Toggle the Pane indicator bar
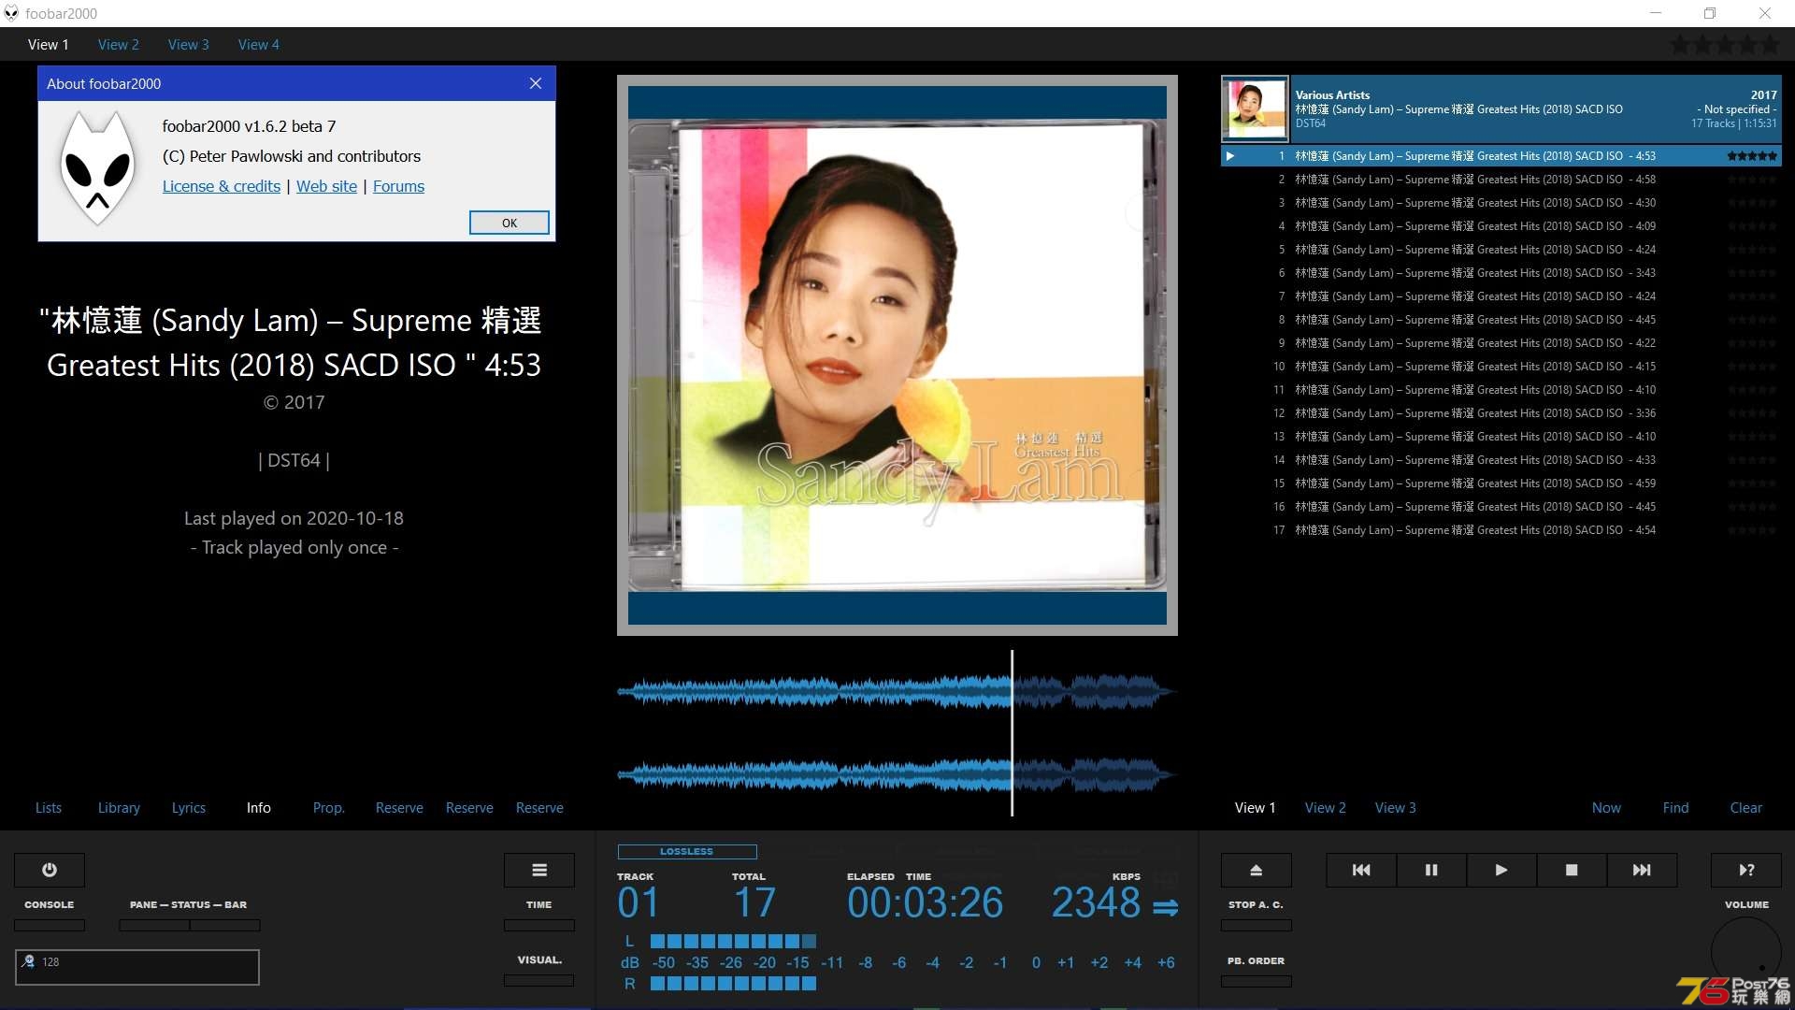 point(154,925)
